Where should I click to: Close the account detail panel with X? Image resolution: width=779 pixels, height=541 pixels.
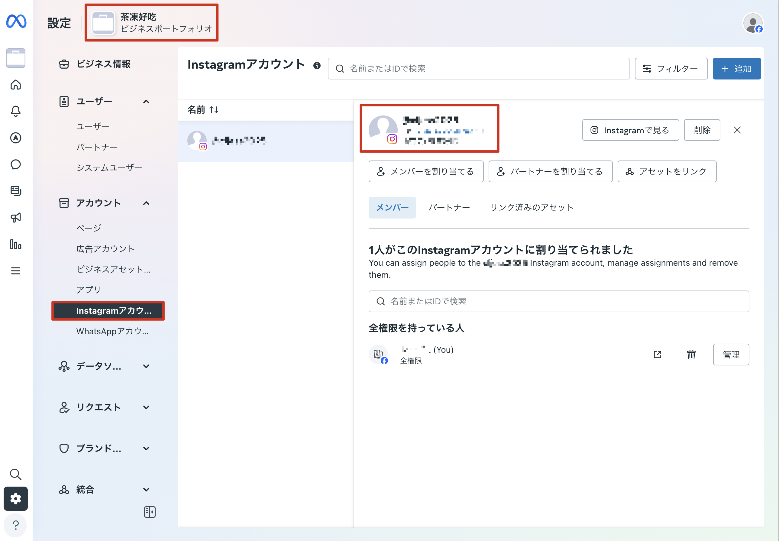pyautogui.click(x=737, y=130)
